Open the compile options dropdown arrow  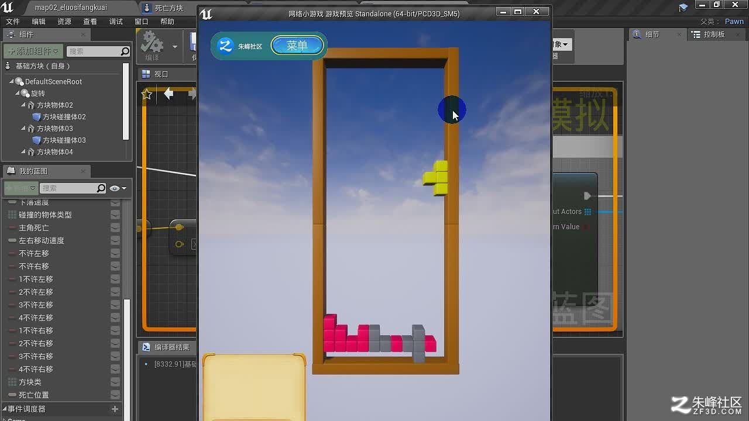tap(174, 46)
